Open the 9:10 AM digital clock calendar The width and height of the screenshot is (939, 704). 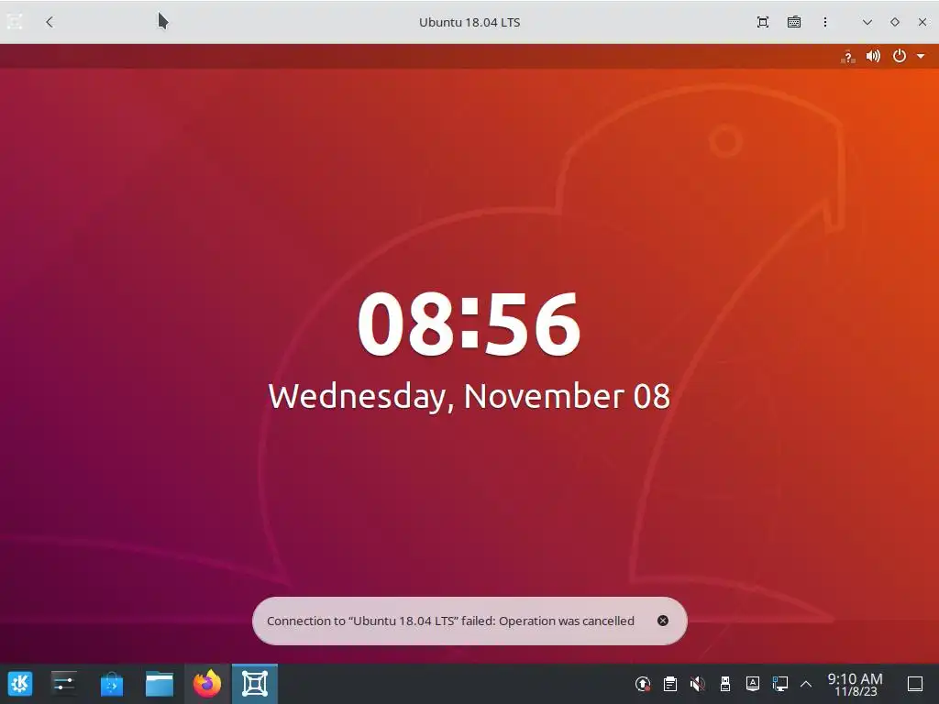coord(855,684)
